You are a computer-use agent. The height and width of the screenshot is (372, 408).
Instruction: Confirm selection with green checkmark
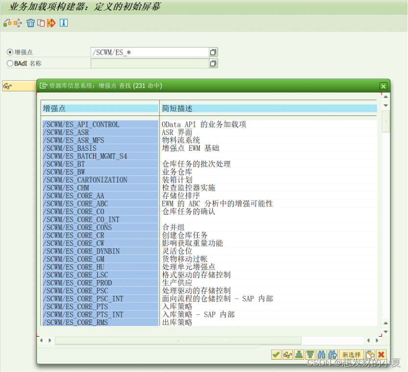tap(277, 354)
